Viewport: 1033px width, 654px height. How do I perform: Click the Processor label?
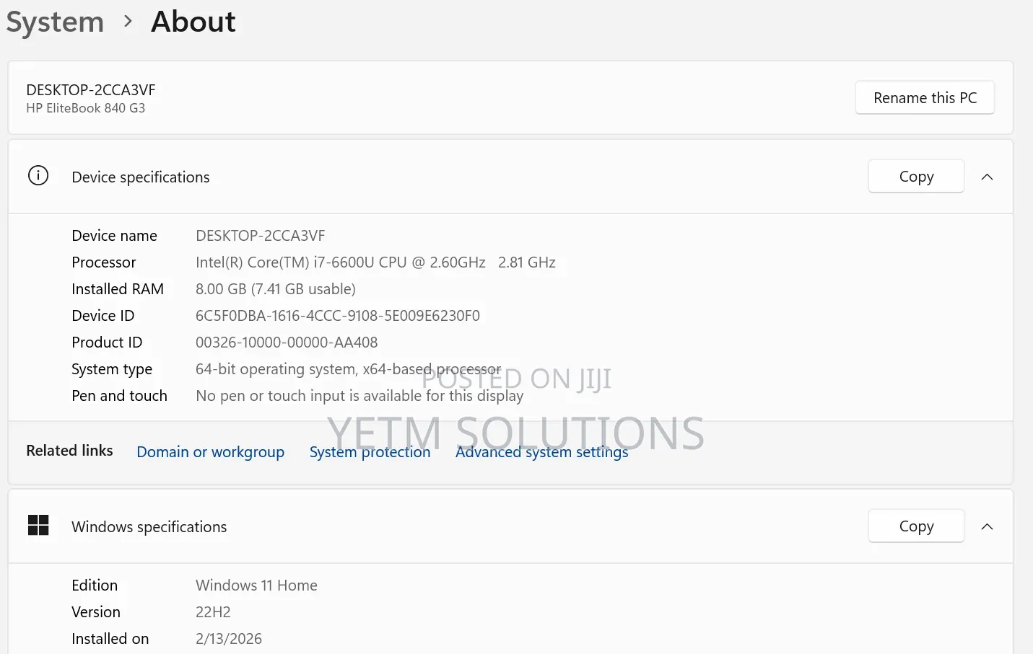point(104,262)
